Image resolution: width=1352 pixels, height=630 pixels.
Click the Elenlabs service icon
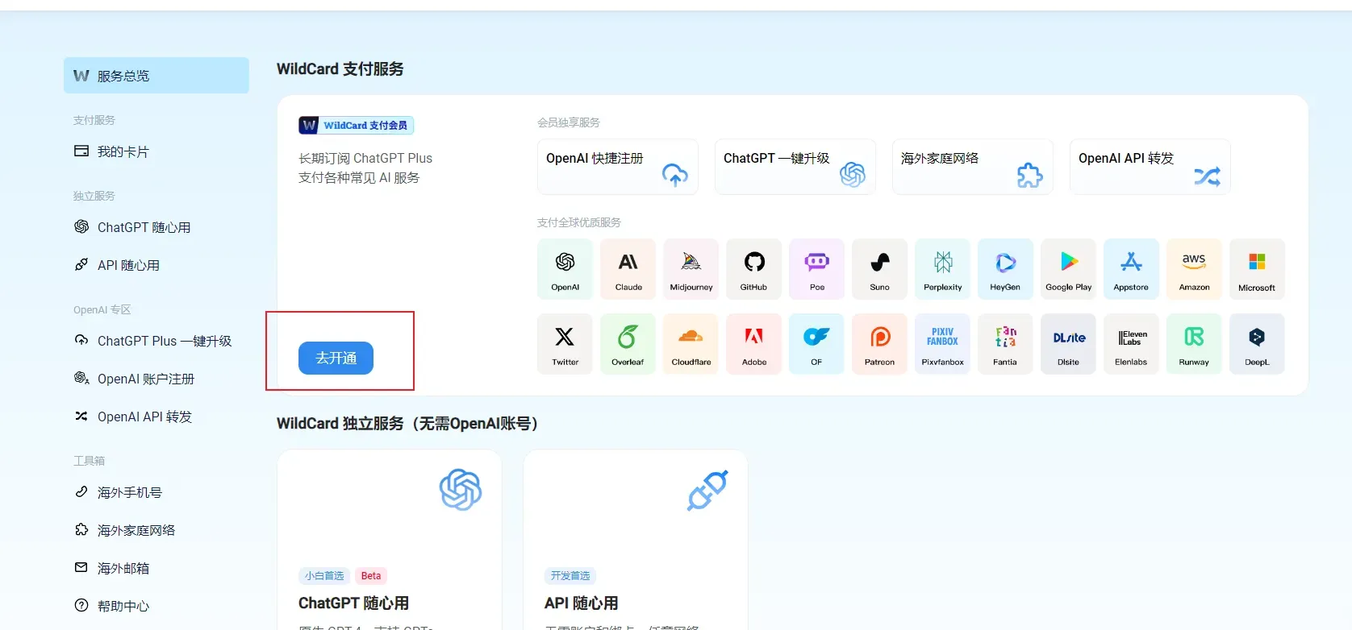pos(1131,344)
